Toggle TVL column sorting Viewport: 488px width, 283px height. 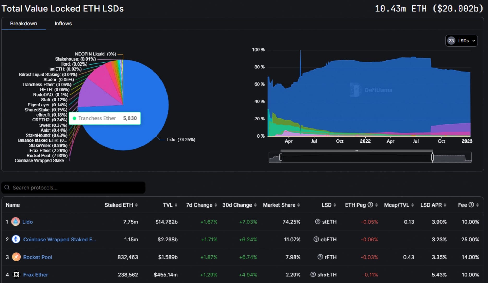point(177,205)
